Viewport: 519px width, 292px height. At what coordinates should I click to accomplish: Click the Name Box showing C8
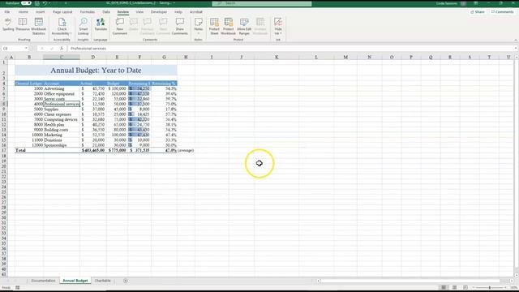[x=13, y=49]
